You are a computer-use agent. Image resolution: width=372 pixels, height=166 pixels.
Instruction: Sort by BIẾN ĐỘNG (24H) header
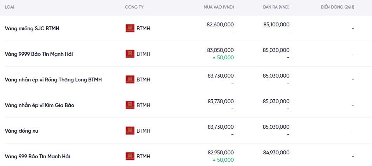point(337,7)
